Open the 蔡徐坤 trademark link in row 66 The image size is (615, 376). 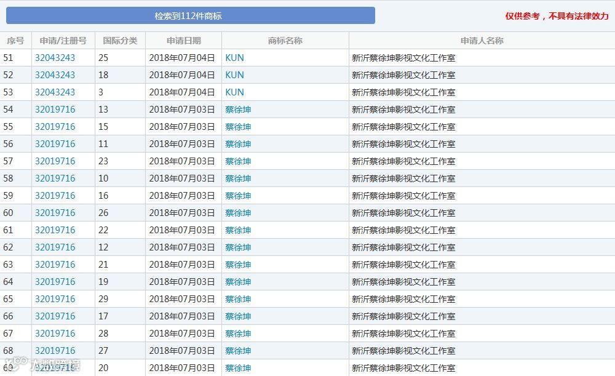point(238,317)
